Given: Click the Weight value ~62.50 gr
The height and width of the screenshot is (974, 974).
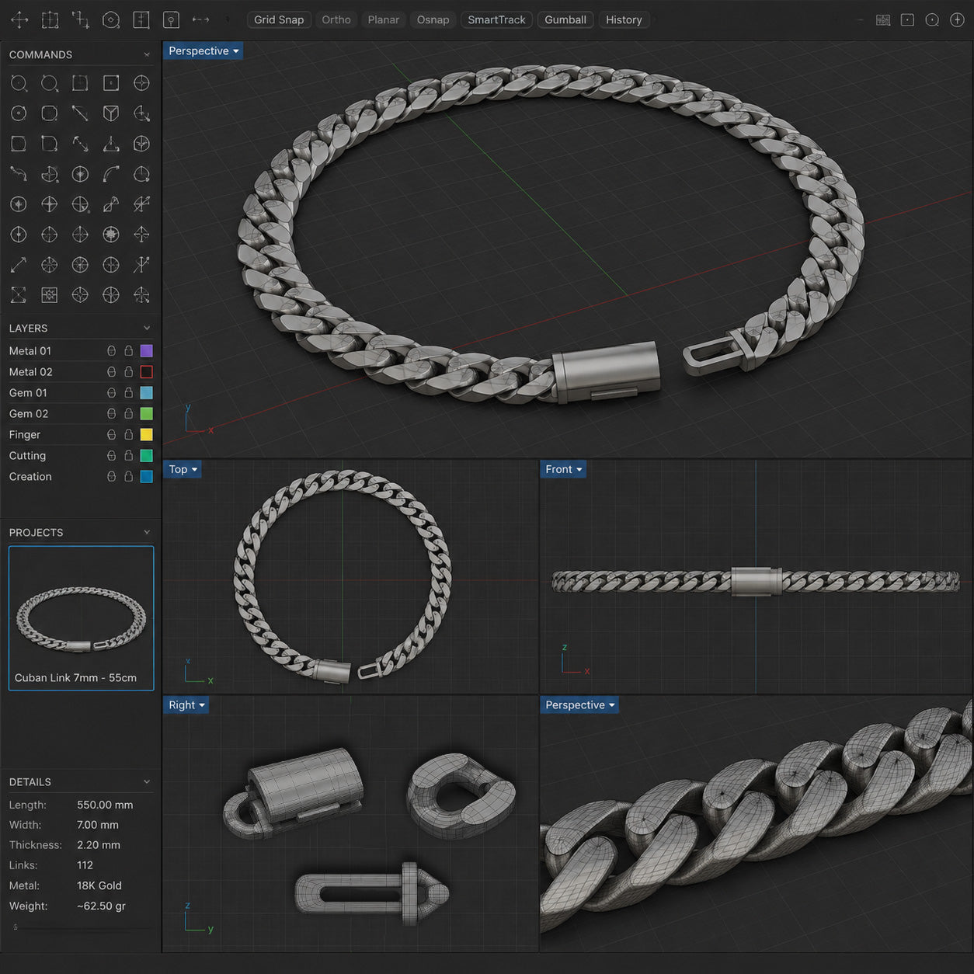Looking at the screenshot, I should click(101, 906).
